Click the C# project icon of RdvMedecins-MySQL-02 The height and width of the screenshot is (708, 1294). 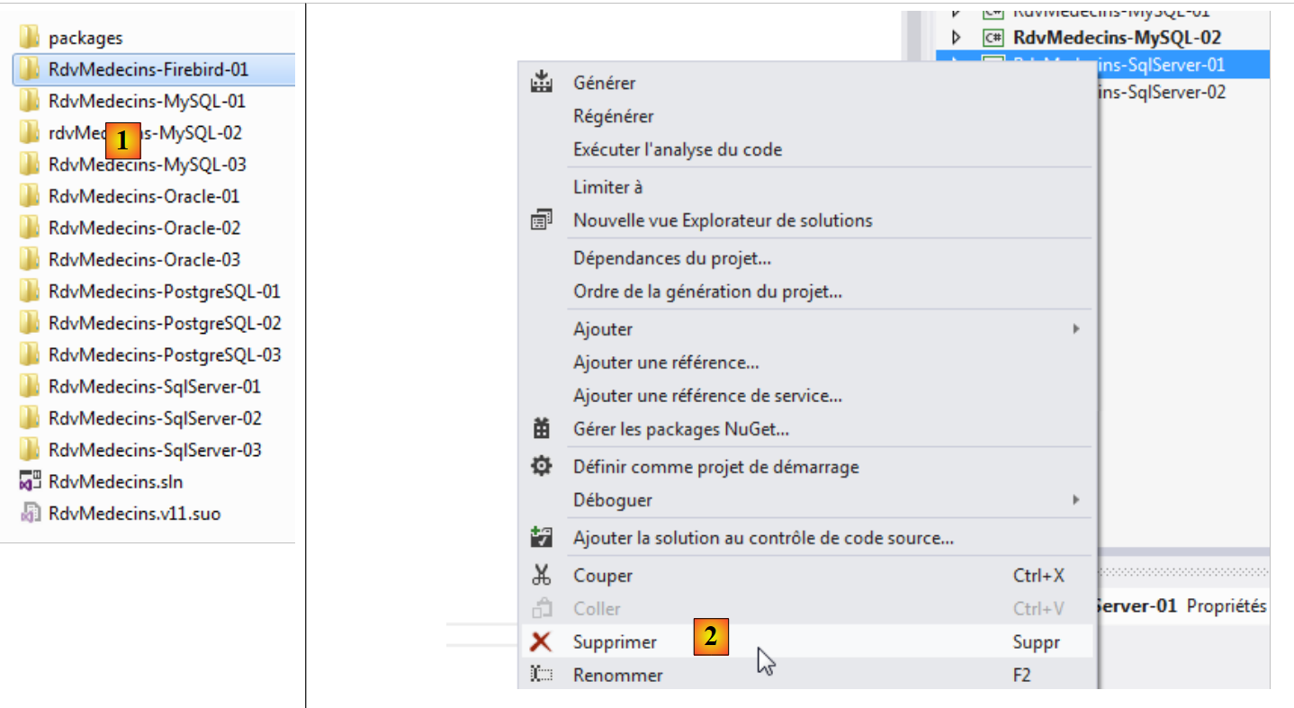[993, 38]
